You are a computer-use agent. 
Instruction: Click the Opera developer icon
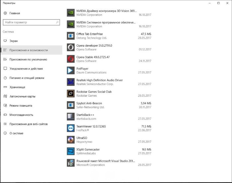point(71,47)
